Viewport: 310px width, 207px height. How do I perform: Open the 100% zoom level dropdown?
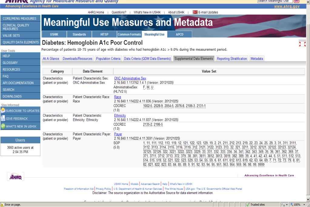(x=304, y=205)
